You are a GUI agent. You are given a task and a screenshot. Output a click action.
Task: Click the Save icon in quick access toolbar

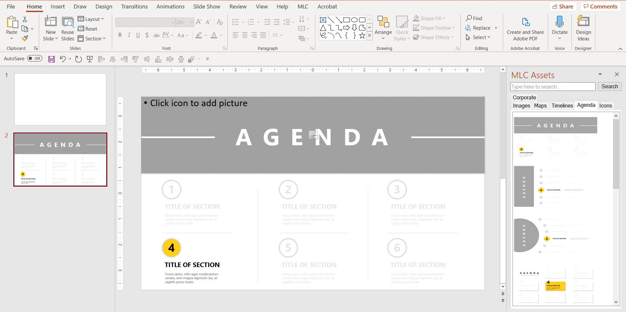tap(52, 59)
